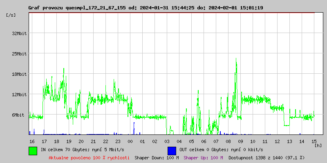
Task: Click the blue OUT legend swatch
Action: click(172, 150)
